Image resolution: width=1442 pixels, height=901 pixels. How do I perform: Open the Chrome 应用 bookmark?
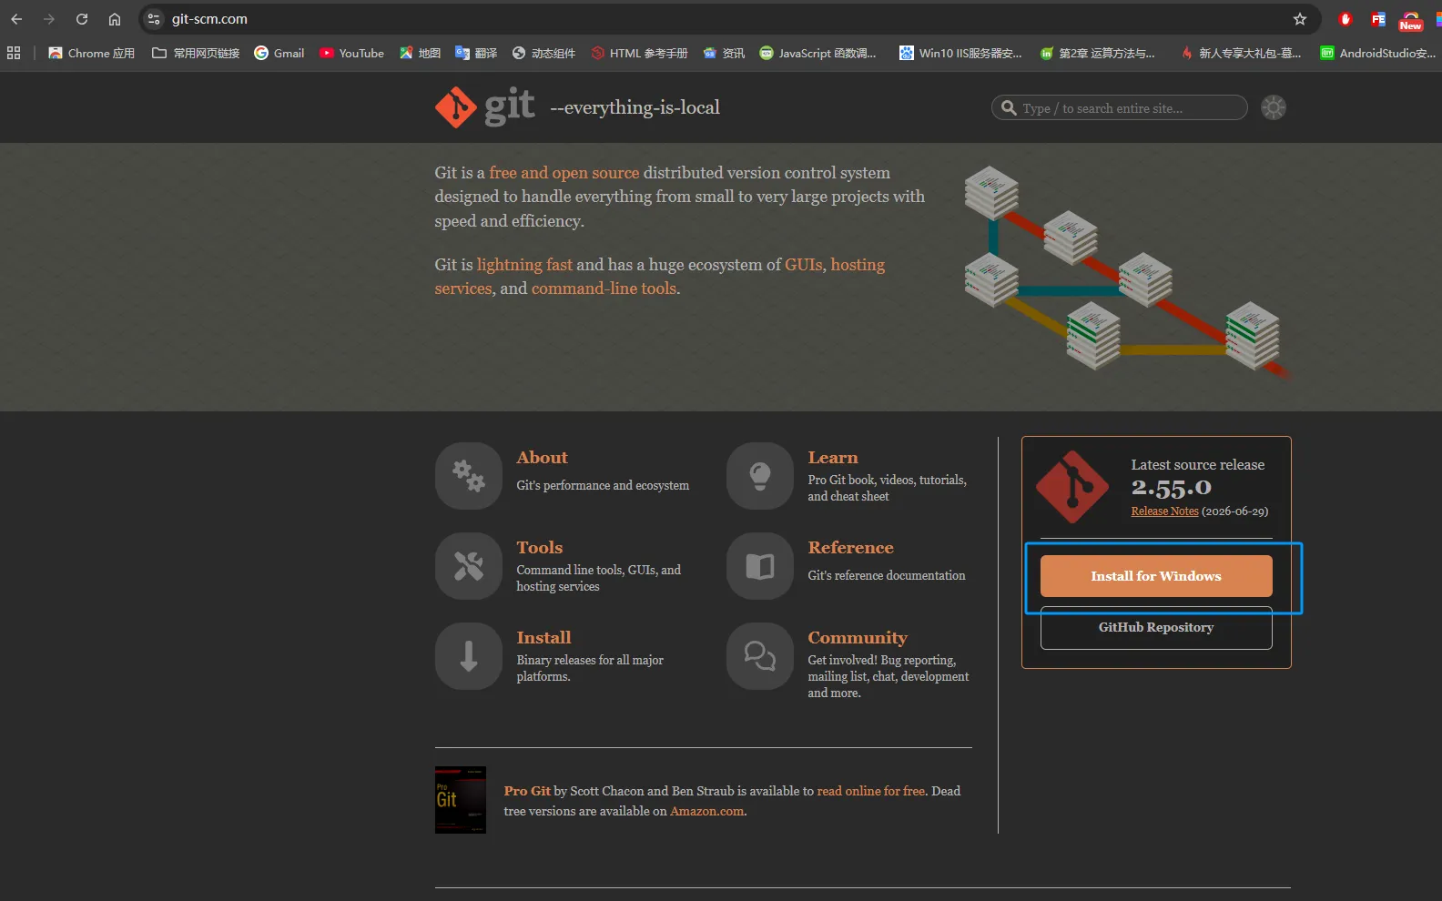91,53
